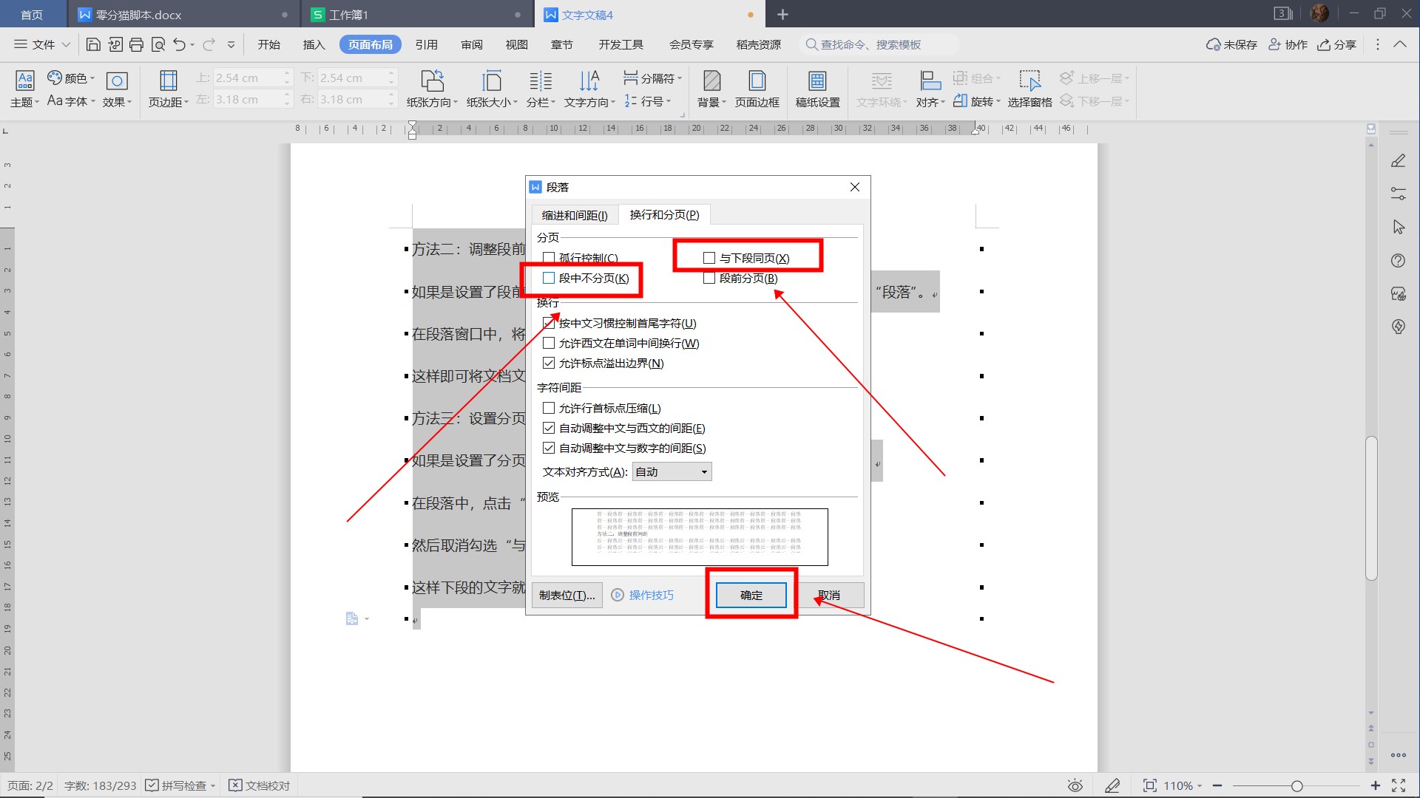Click the Page Margins icon
1420x798 pixels.
point(169,81)
